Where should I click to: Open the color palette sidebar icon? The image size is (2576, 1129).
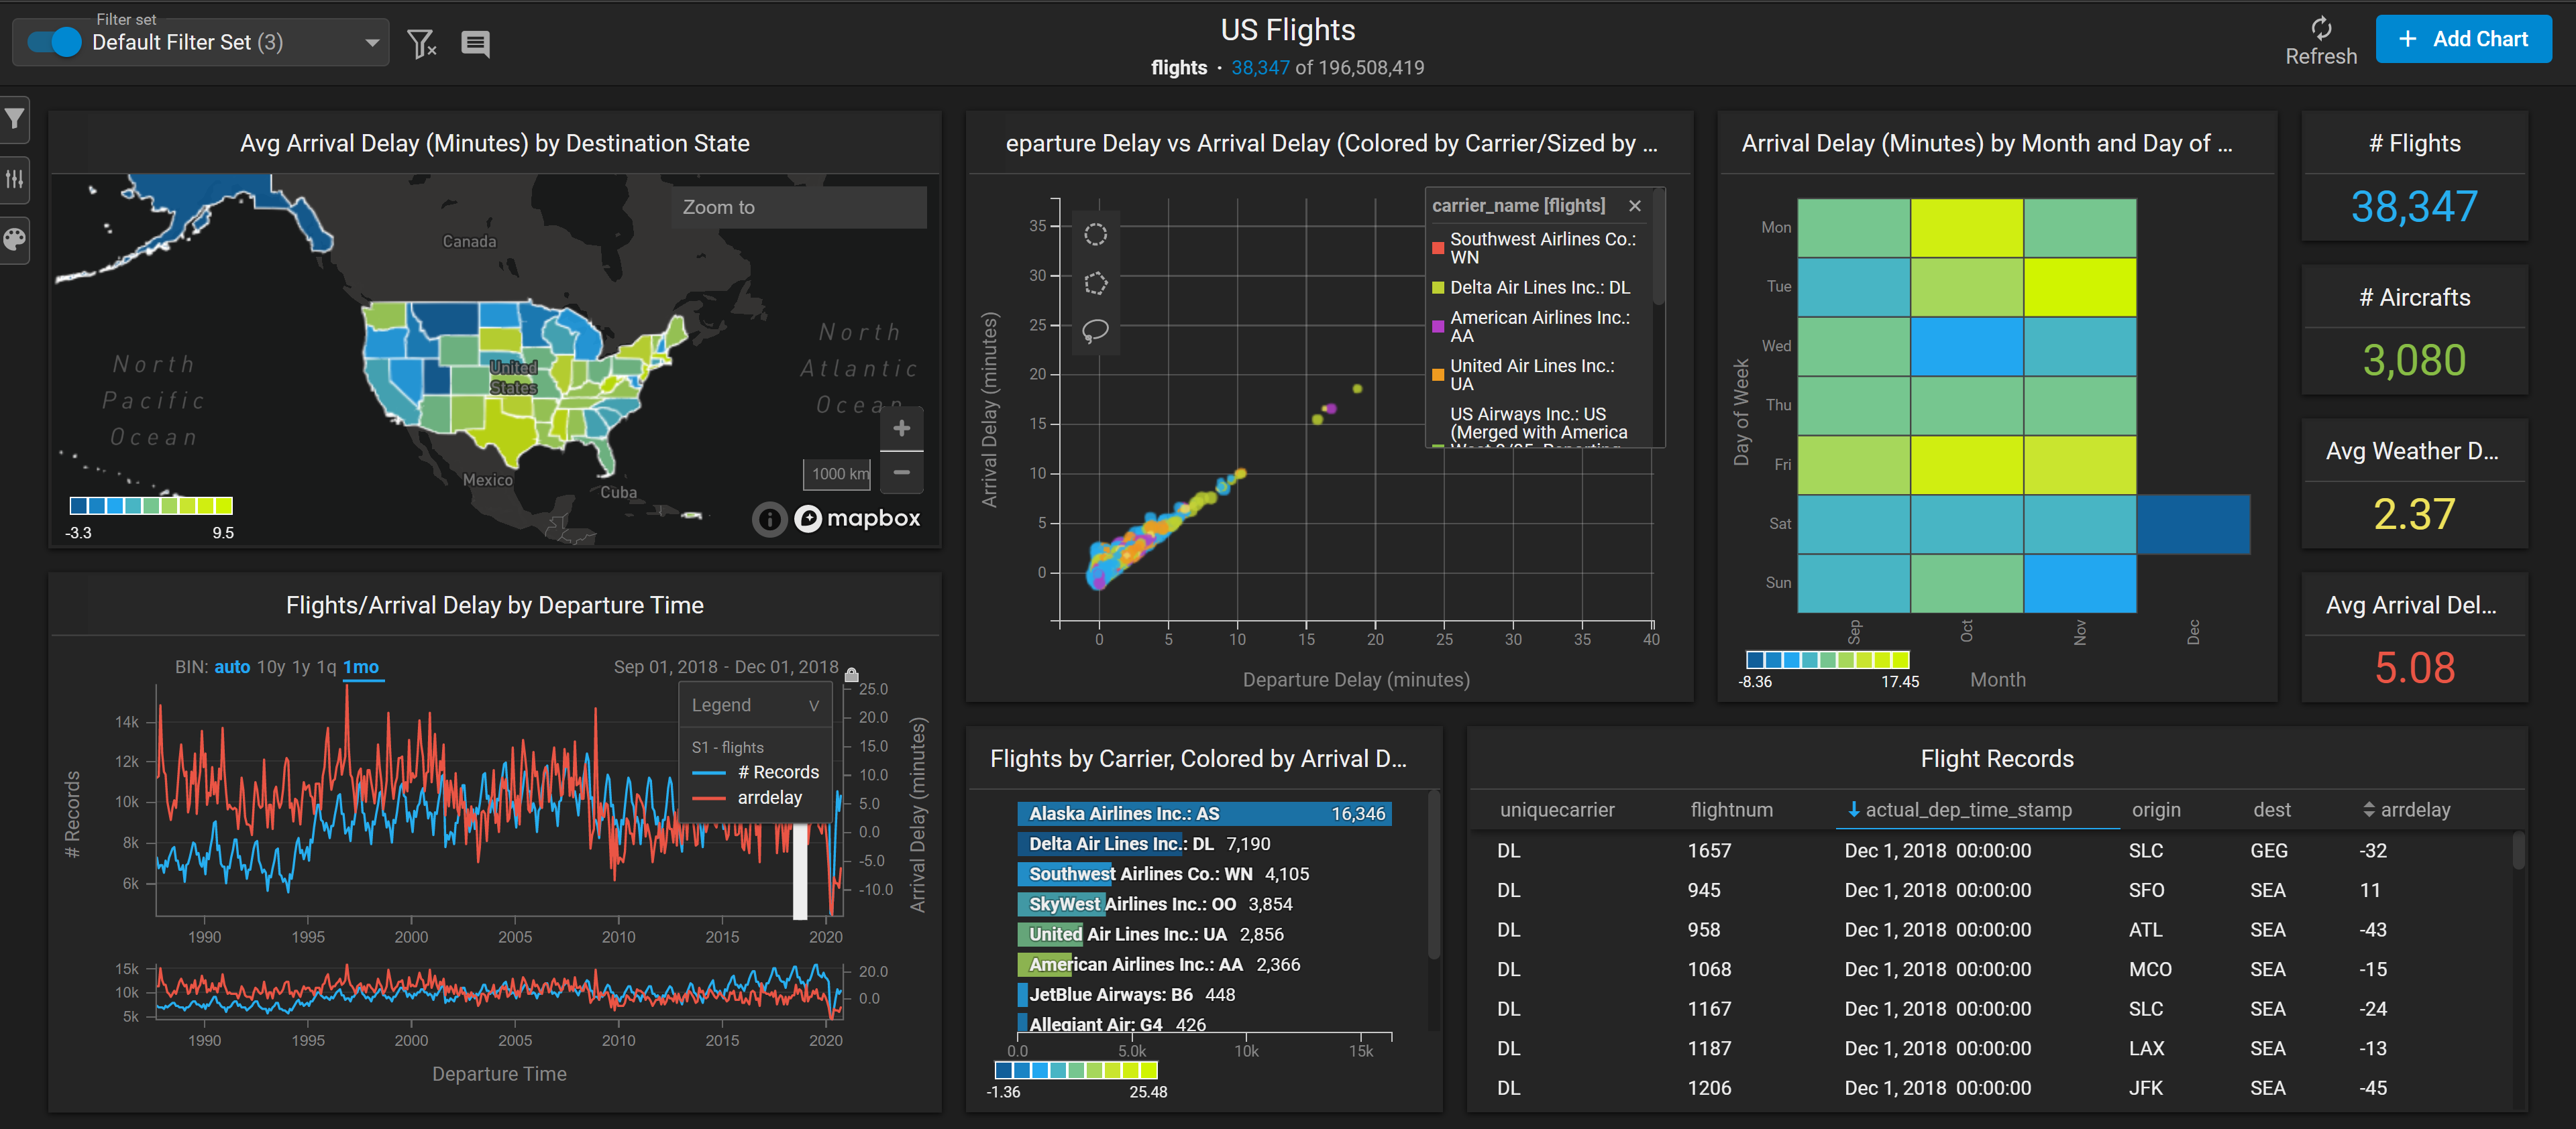click(14, 239)
